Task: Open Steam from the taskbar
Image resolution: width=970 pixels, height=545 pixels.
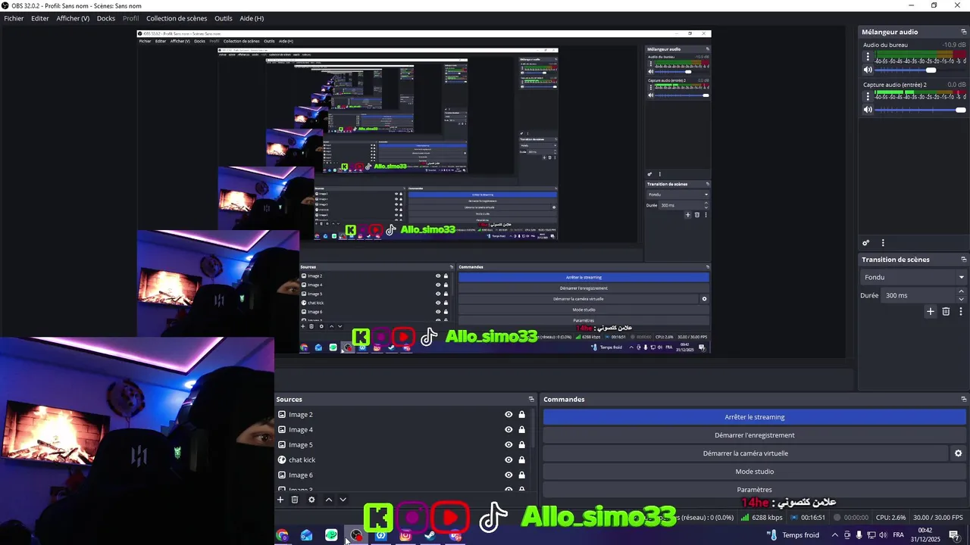Action: (430, 535)
